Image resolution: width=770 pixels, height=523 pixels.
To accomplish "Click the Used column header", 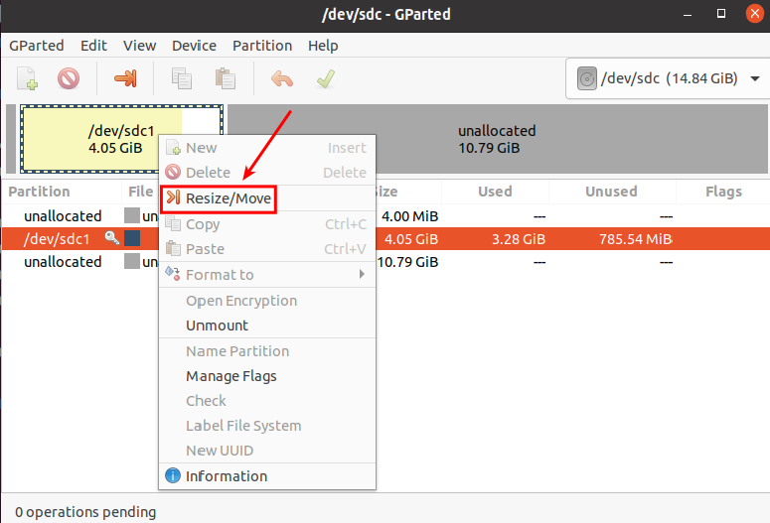I will pyautogui.click(x=495, y=192).
